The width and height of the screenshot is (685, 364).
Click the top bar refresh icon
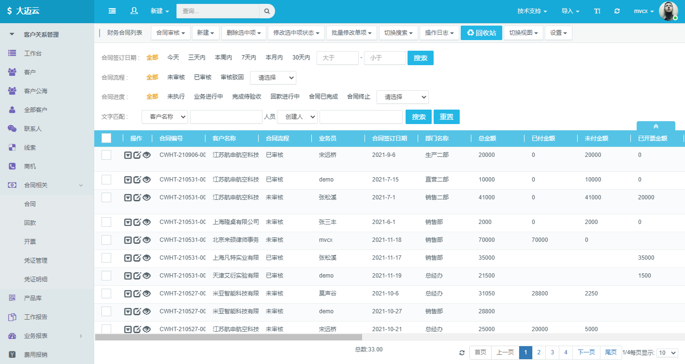pyautogui.click(x=617, y=11)
